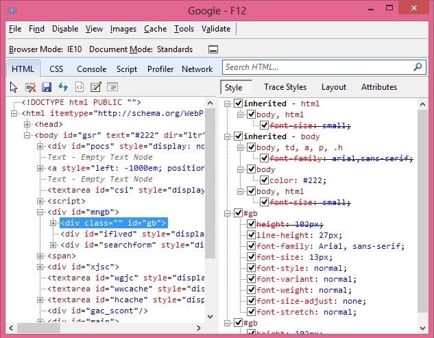
Task: Expand the div id="searchform" node
Action: click(53, 245)
